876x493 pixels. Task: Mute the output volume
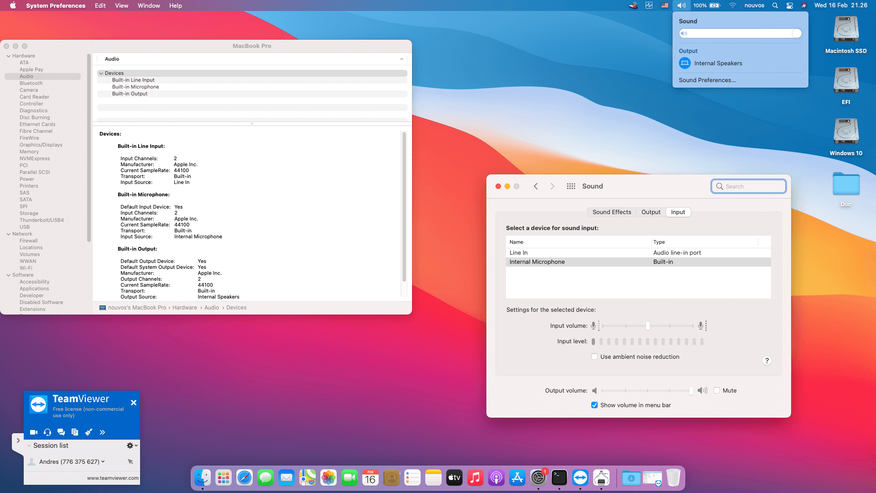(717, 390)
